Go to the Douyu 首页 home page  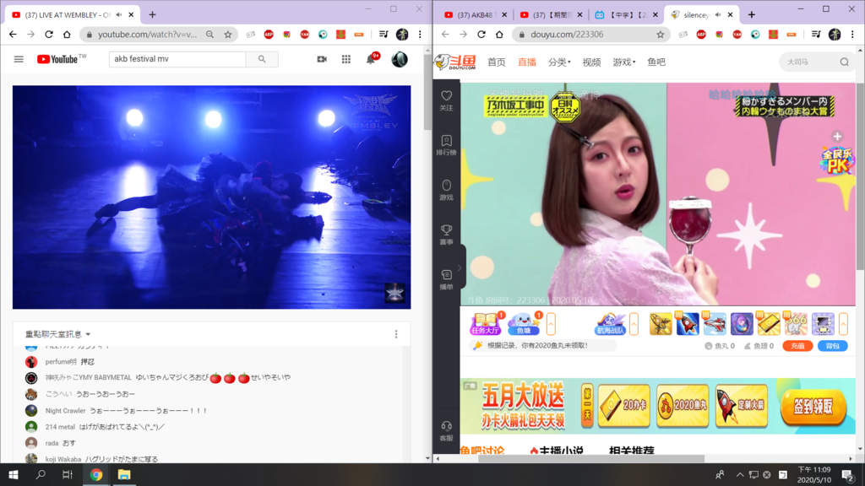(496, 62)
